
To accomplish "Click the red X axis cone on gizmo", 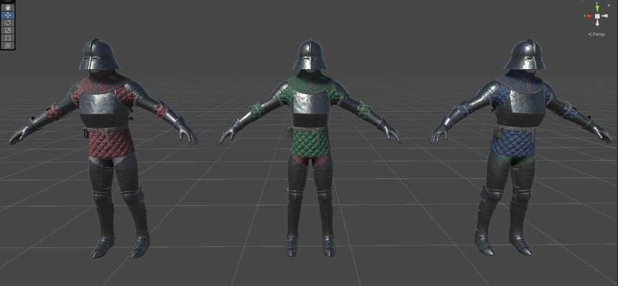I will 589,16.
